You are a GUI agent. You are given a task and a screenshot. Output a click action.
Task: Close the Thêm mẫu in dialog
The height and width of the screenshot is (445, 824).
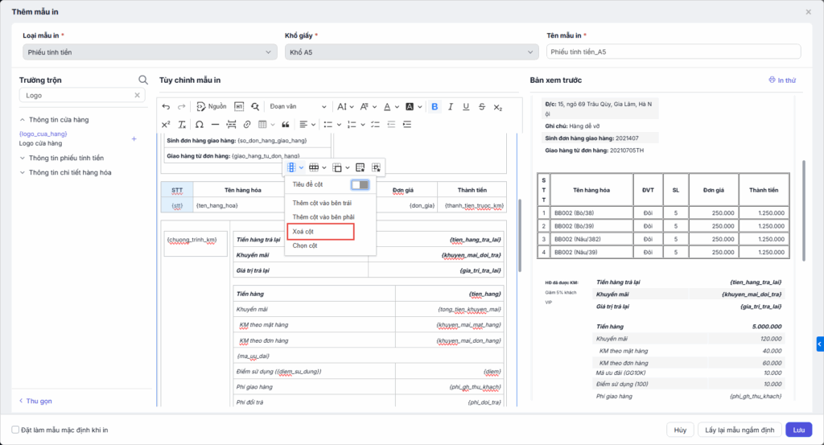808,11
